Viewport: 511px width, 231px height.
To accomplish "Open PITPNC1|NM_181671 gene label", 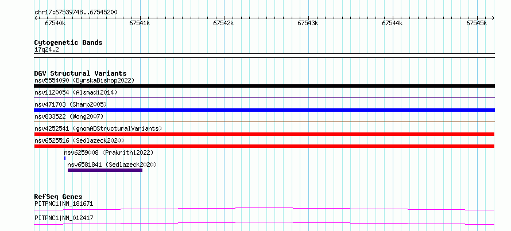I will pyautogui.click(x=64, y=204).
